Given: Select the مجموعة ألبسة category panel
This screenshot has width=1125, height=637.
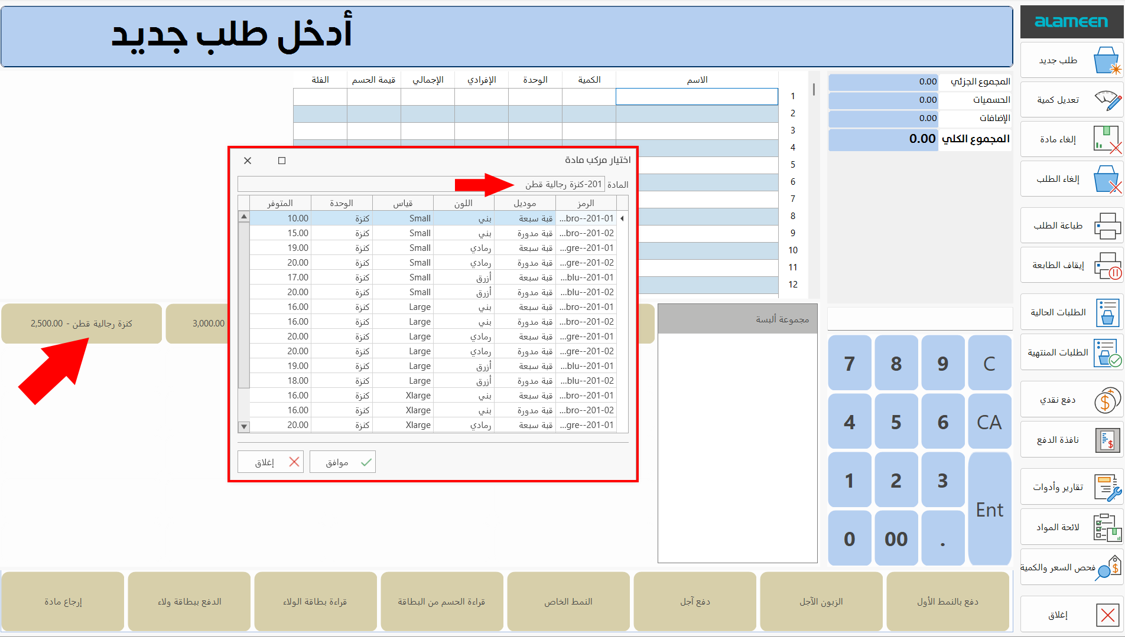Looking at the screenshot, I should point(736,318).
